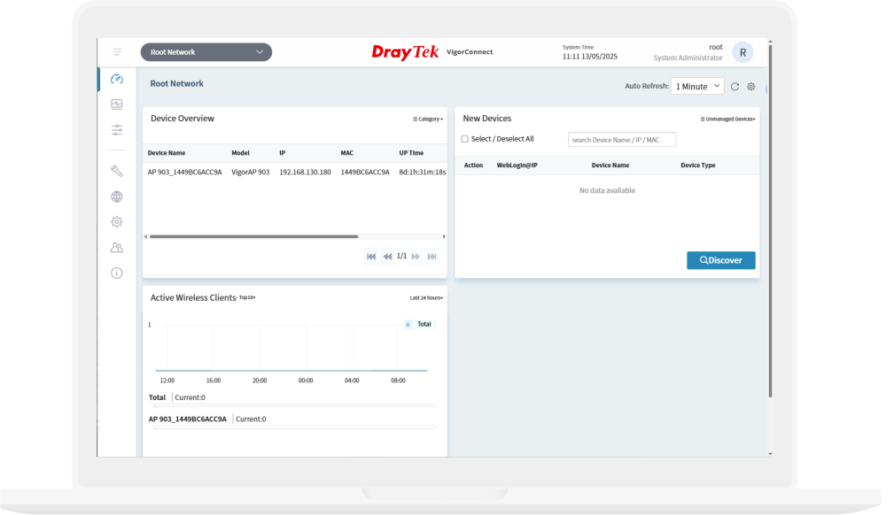The width and height of the screenshot is (894, 515).
Task: Open the info about sidebar icon
Action: click(x=117, y=273)
